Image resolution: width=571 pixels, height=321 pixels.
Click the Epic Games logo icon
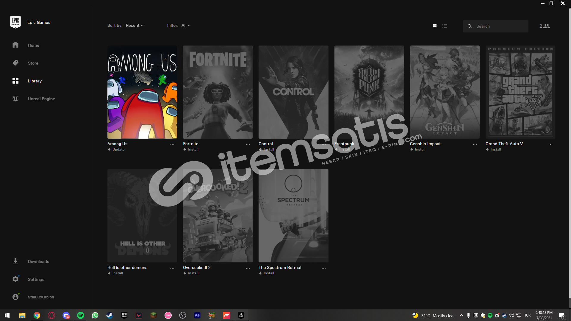point(15,22)
